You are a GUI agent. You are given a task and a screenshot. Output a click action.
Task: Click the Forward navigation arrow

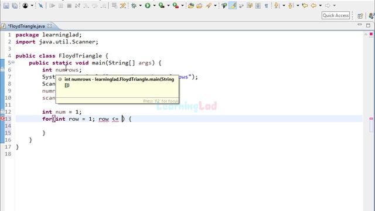click(328, 5)
